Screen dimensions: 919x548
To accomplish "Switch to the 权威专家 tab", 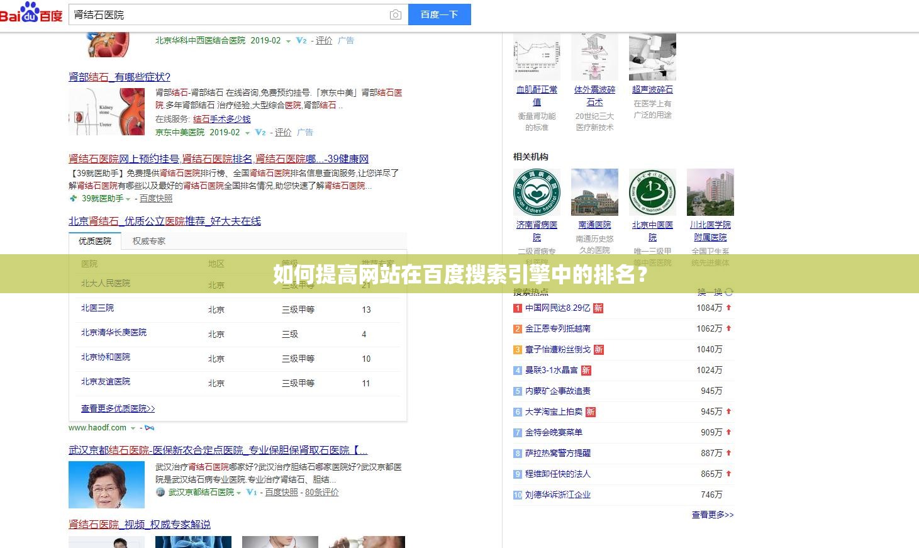I will [149, 241].
